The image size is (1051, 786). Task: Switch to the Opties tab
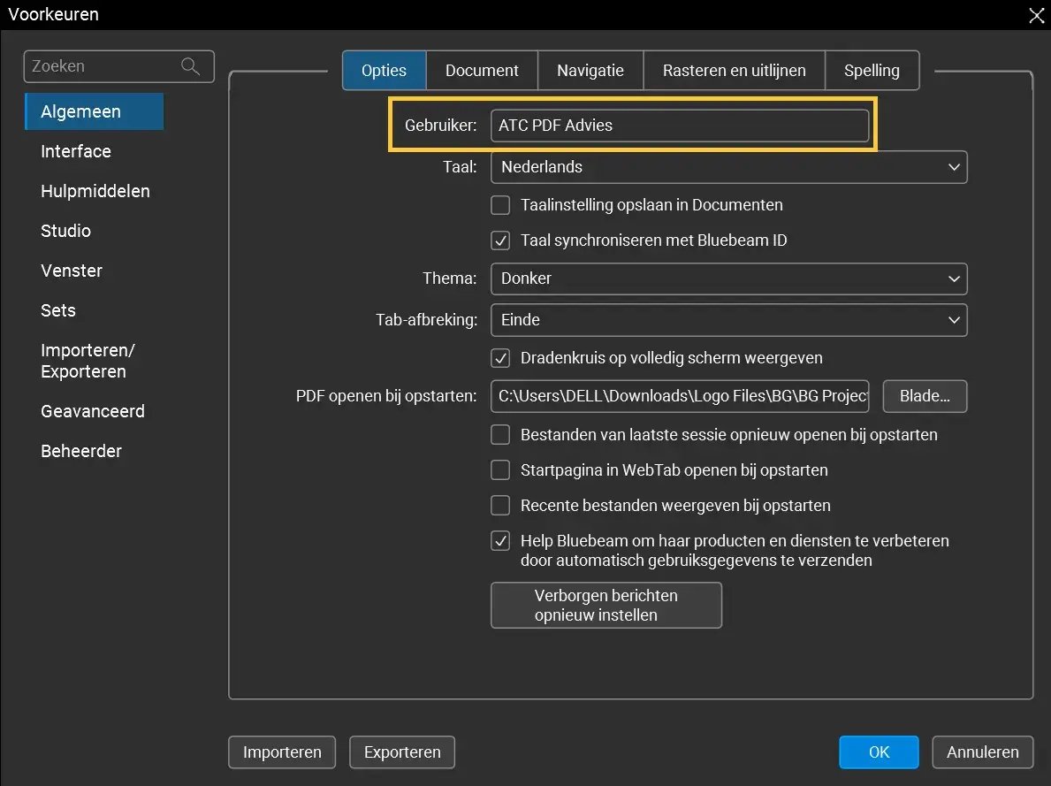pyautogui.click(x=385, y=71)
